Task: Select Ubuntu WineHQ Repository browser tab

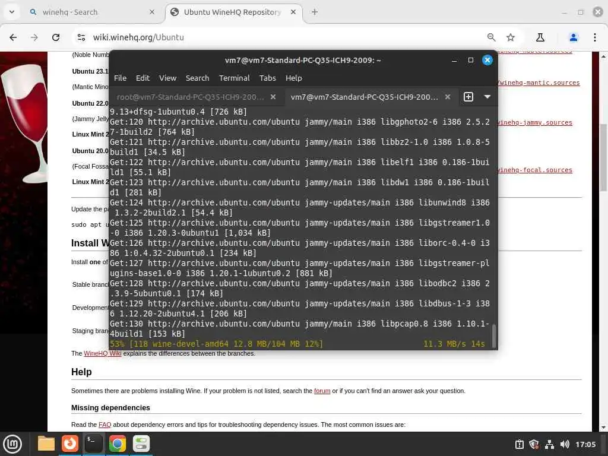Action: point(234,12)
